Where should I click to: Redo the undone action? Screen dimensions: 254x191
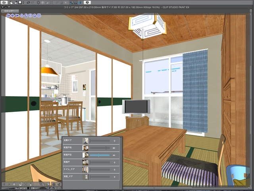(33, 3)
